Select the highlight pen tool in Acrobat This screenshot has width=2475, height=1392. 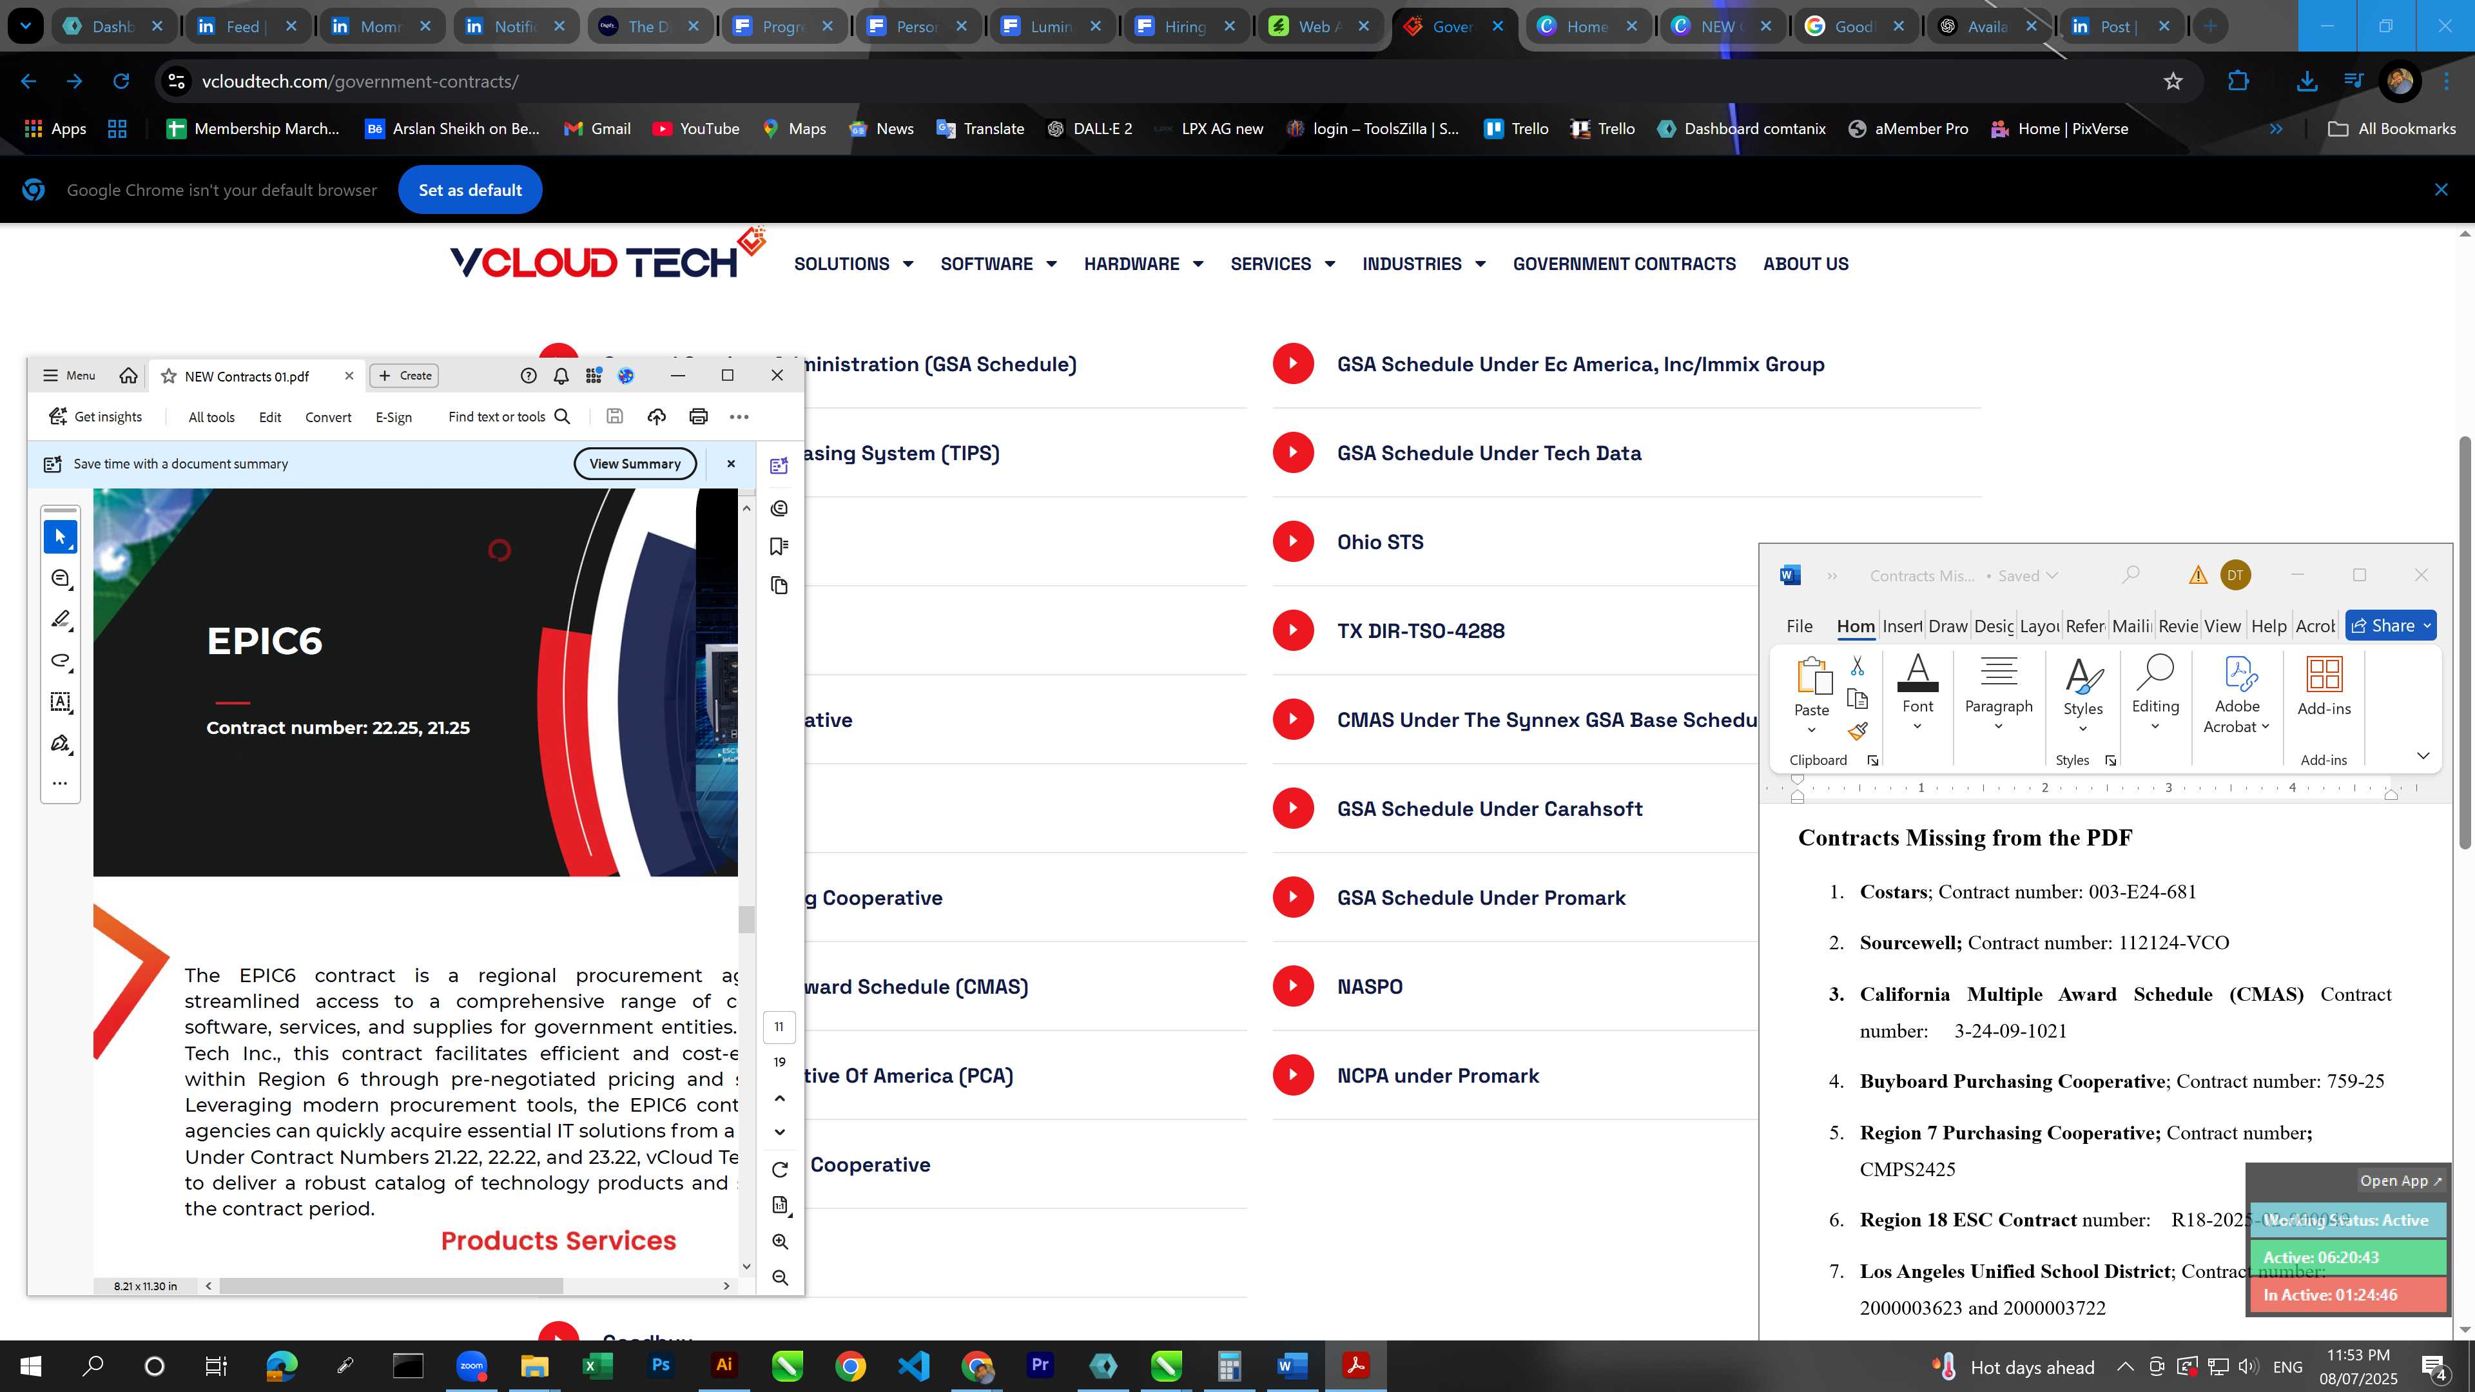coord(59,619)
